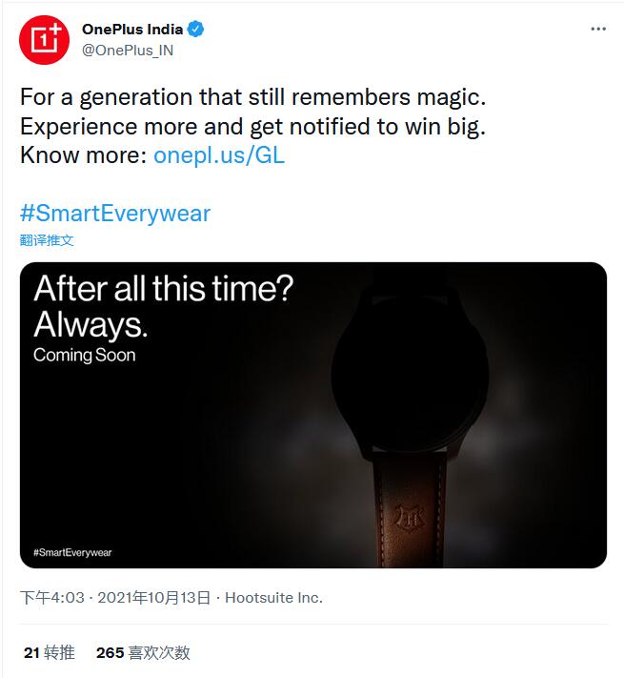Click the blue #SmartEverywear hashtag in the tweet
The width and height of the screenshot is (624, 678).
[x=115, y=213]
